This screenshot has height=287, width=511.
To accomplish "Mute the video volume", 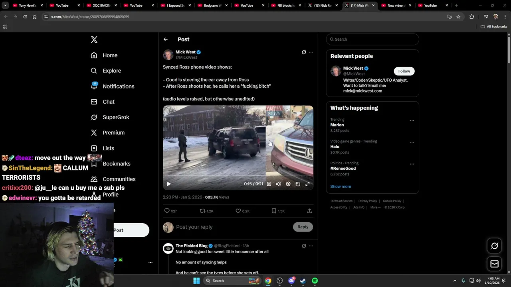I will (x=279, y=184).
